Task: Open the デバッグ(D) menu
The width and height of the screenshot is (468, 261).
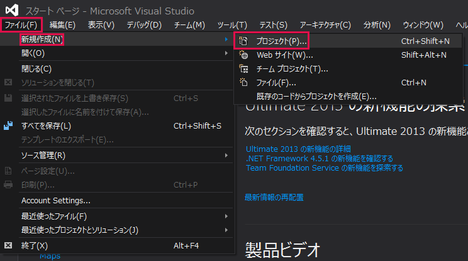Action: coord(144,24)
